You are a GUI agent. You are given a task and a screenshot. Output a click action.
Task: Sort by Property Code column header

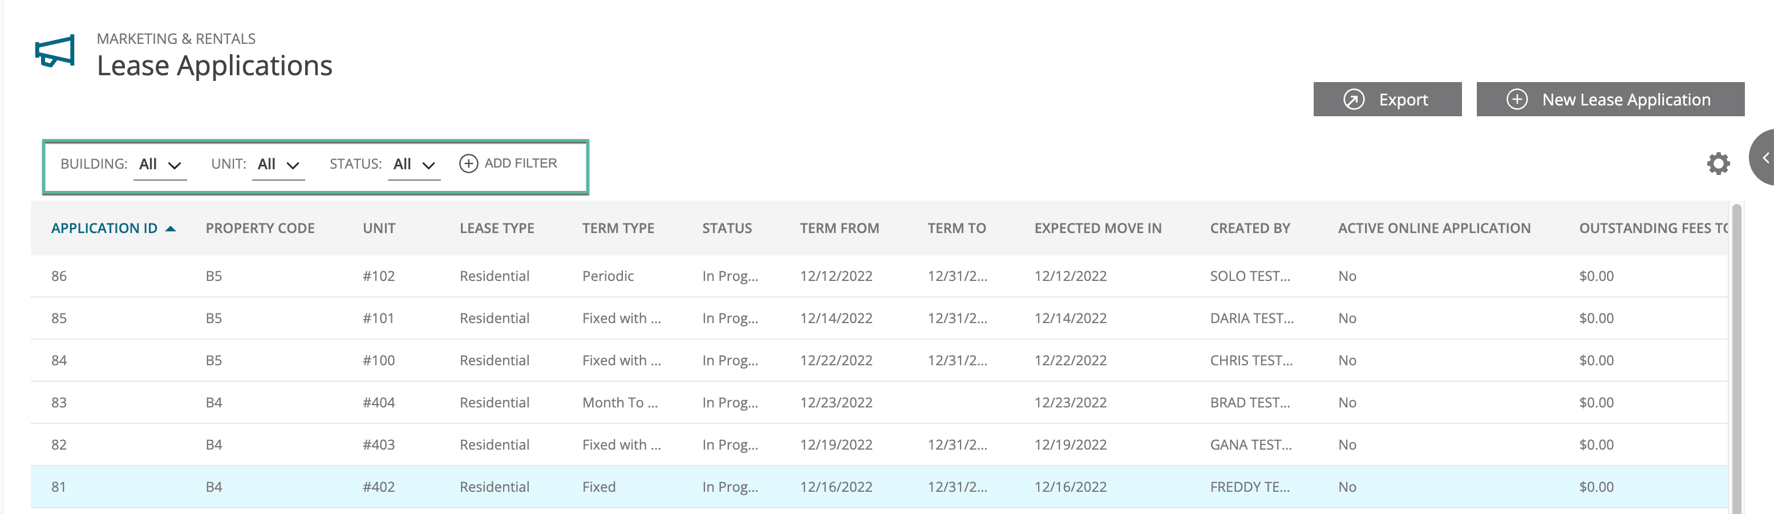point(260,229)
